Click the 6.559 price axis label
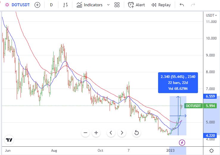 tap(210, 96)
